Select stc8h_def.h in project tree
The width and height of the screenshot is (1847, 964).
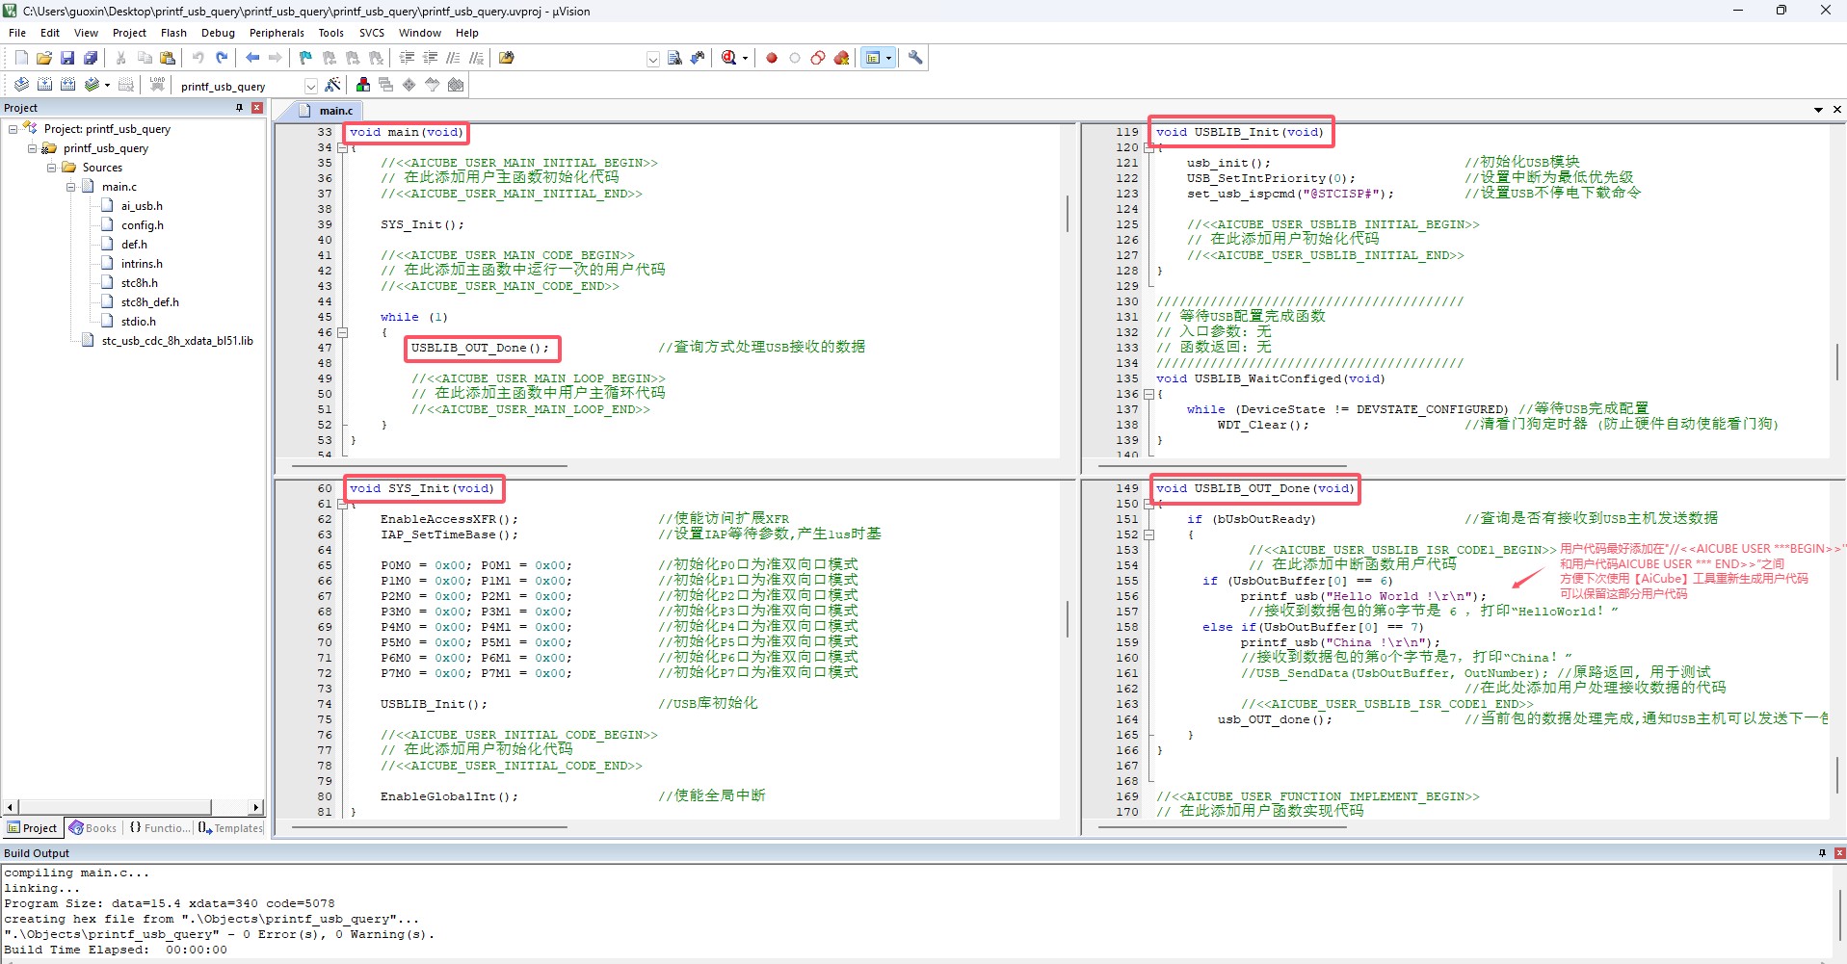coord(149,302)
